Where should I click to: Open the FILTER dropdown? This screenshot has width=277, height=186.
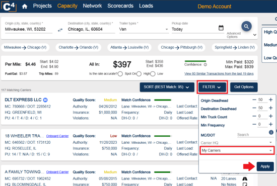click(x=212, y=87)
